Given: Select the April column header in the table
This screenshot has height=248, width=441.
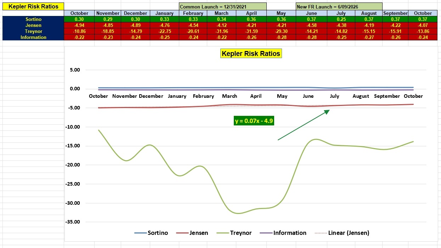Looking at the screenshot, I should pos(252,13).
